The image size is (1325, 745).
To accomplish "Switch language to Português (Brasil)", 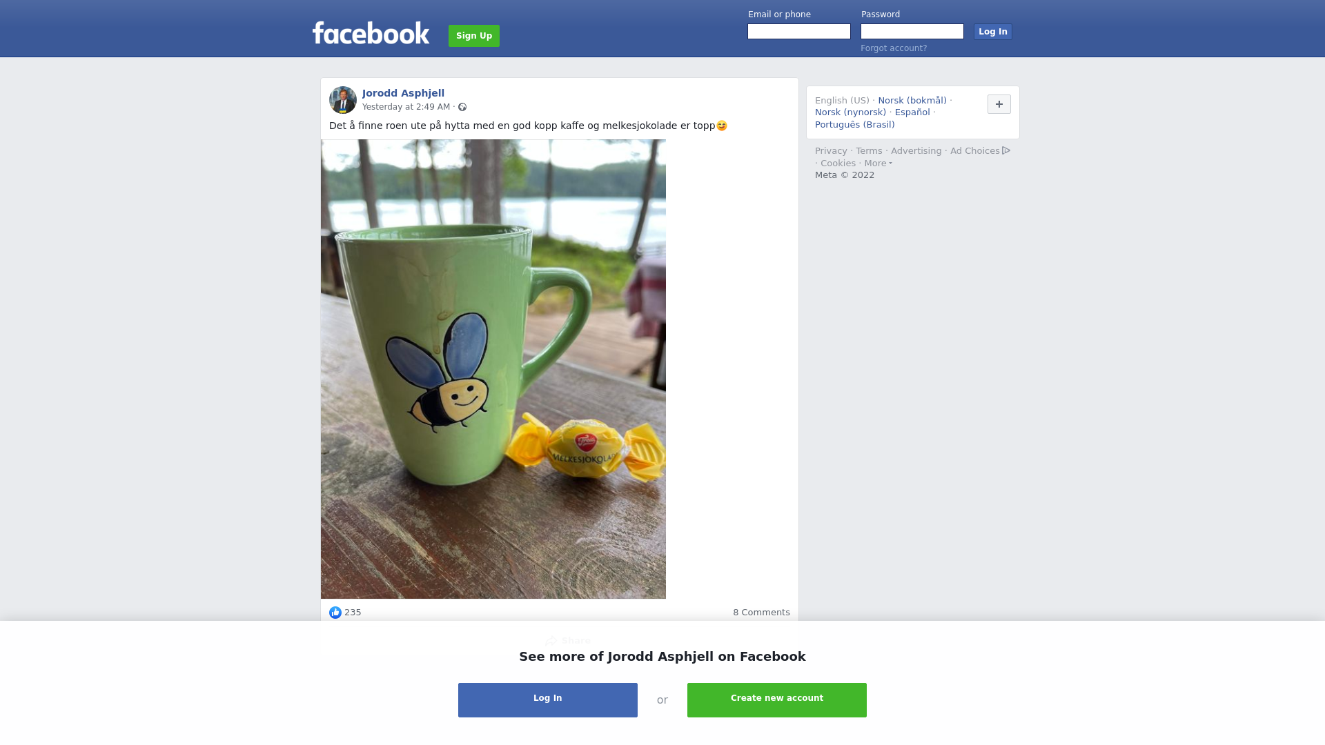I will [x=854, y=125].
